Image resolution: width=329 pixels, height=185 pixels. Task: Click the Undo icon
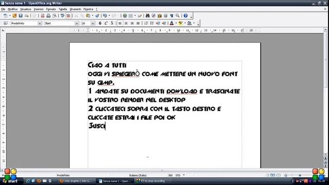click(105, 16)
